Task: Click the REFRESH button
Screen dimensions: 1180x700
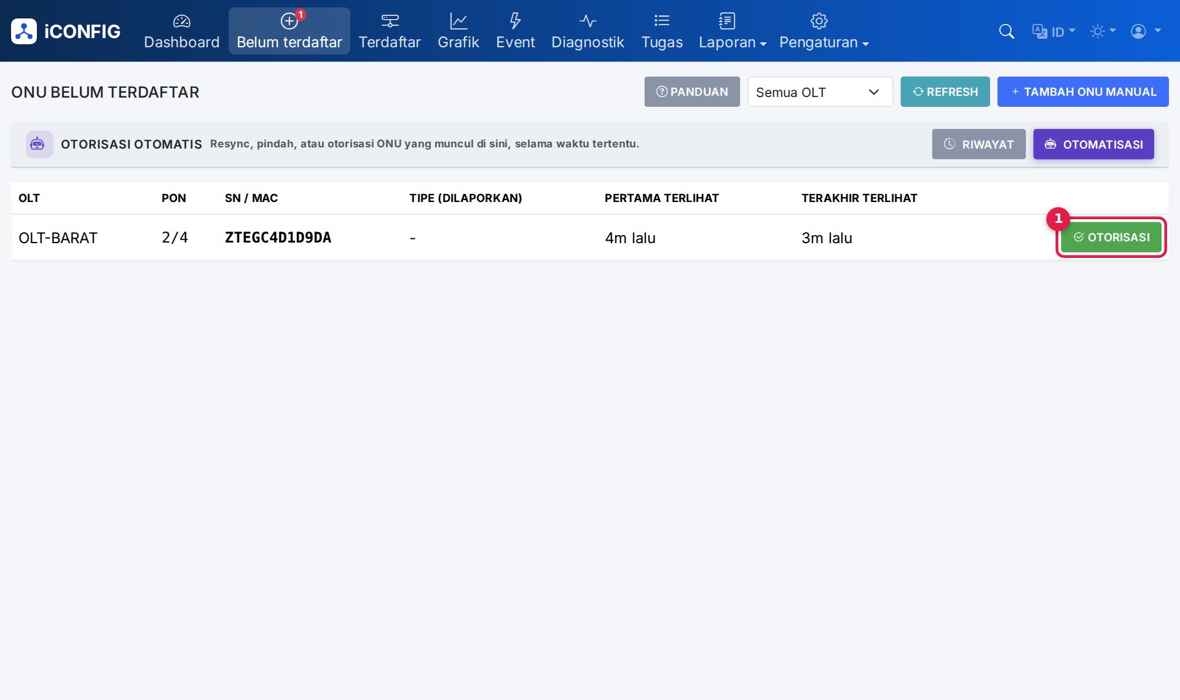Action: pos(945,92)
